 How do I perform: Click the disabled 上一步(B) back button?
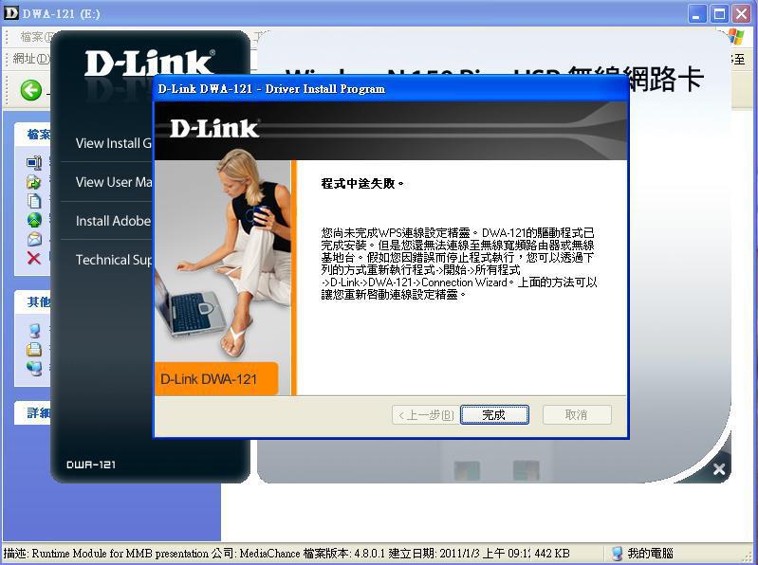[x=425, y=415]
